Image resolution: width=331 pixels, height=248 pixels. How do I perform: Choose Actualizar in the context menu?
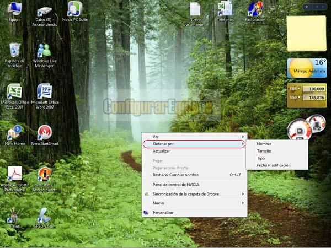[194, 151]
